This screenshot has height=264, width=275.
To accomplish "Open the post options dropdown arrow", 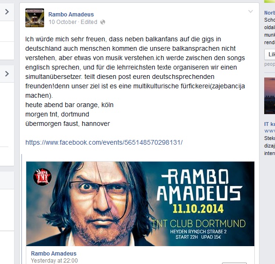I will coord(251,12).
